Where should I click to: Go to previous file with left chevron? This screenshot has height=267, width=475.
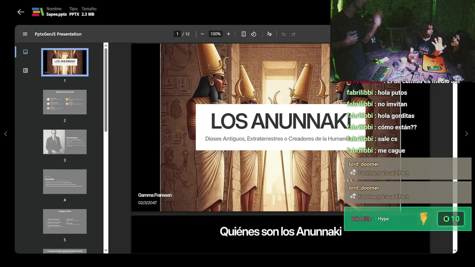coord(6,134)
